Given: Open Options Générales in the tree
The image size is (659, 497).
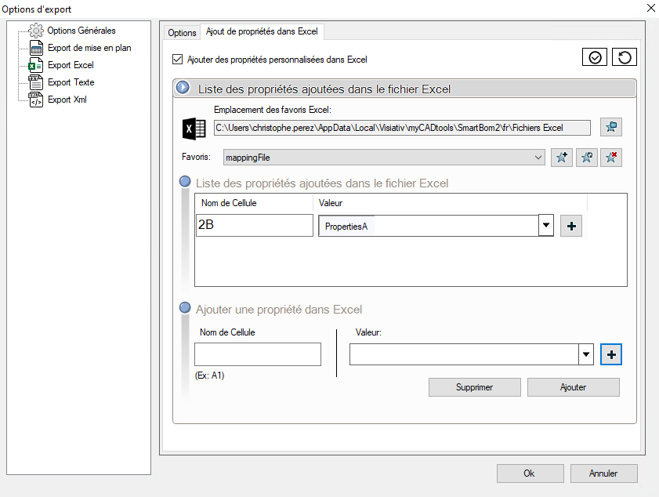Looking at the screenshot, I should 81,31.
